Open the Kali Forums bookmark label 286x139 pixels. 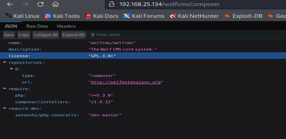tap(148, 16)
